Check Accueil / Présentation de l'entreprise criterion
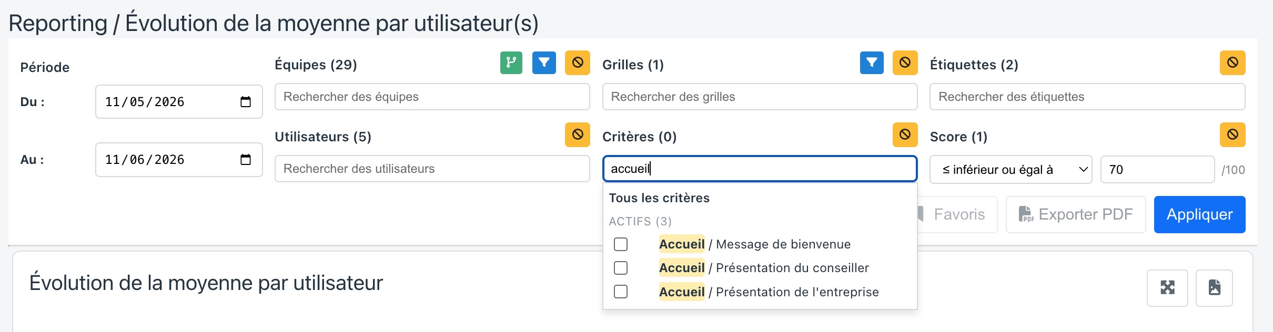 621,292
